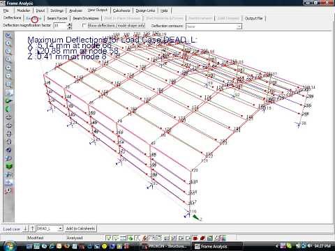Open the Help menu
The width and height of the screenshot is (335, 251).
164,10
